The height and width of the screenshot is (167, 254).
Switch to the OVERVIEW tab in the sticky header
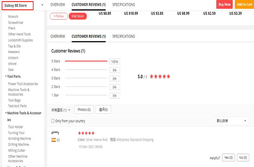click(x=58, y=5)
